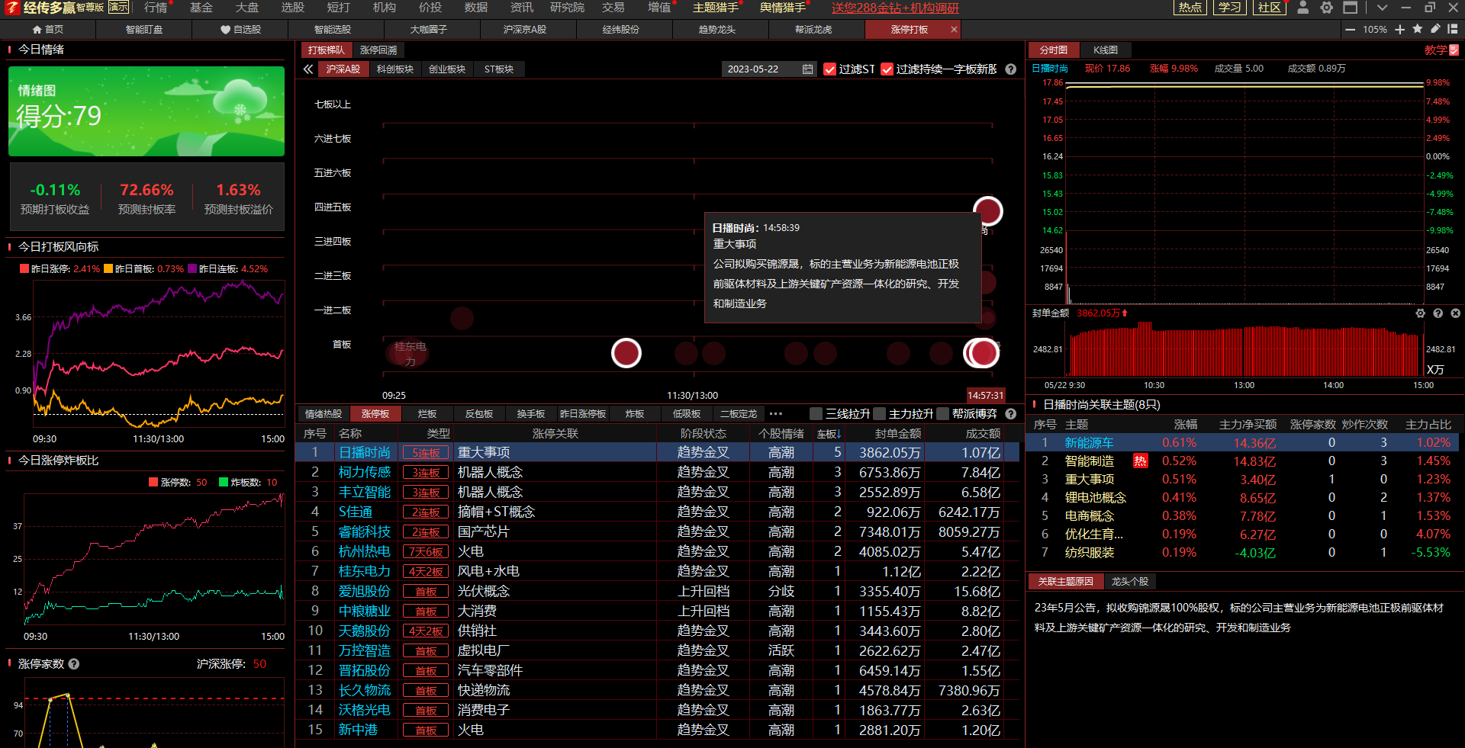Enable the 三线拉升 checkbox
This screenshot has height=748, width=1465.
pos(816,414)
